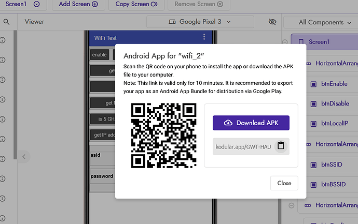The width and height of the screenshot is (358, 224).
Task: Click the ssid label in the viewer
Action: pos(95,155)
